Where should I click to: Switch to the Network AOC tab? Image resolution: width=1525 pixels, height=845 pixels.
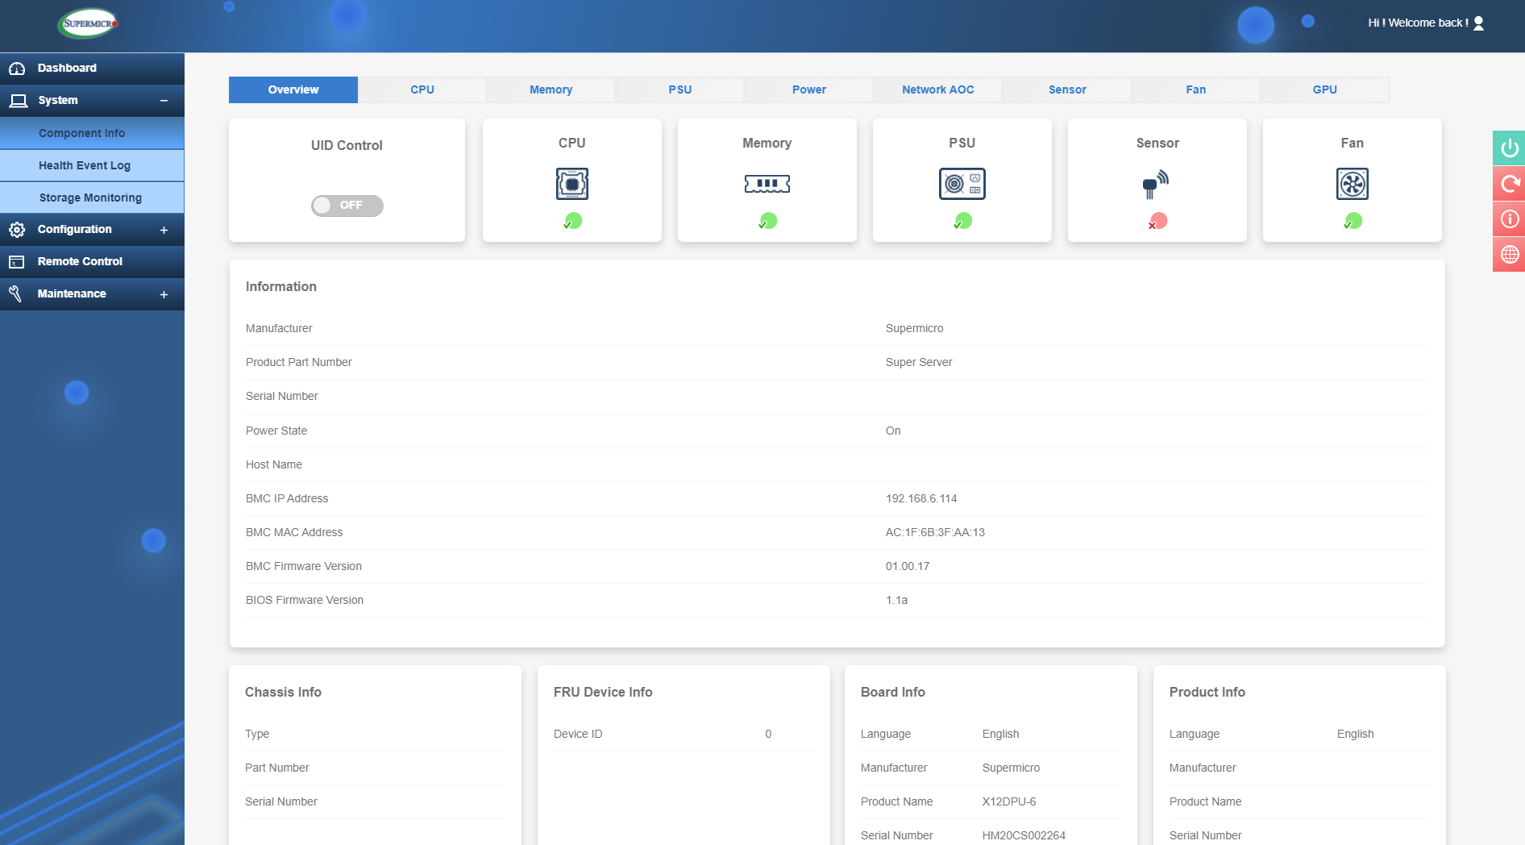[x=937, y=89]
